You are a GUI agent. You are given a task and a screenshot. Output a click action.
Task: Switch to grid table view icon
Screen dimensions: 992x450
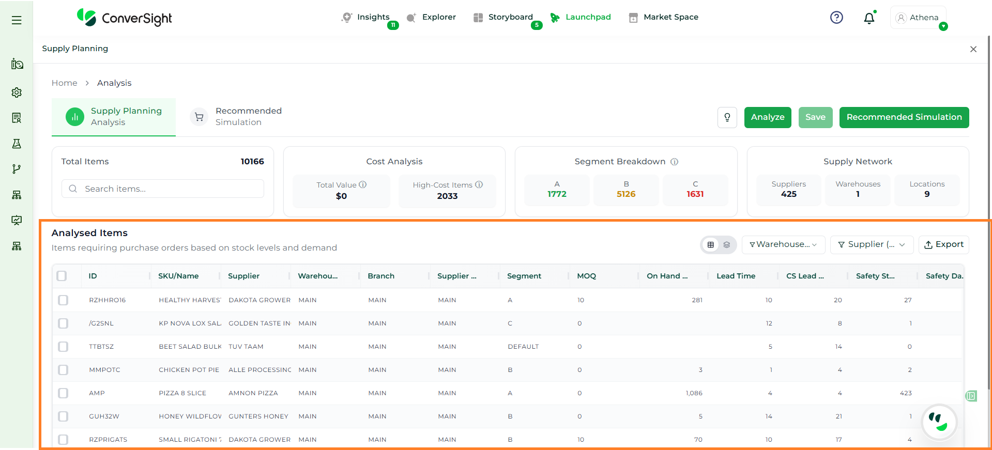pos(710,245)
